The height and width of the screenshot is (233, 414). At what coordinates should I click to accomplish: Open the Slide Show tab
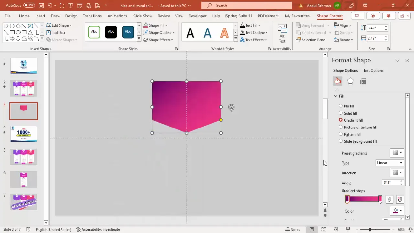point(143,16)
